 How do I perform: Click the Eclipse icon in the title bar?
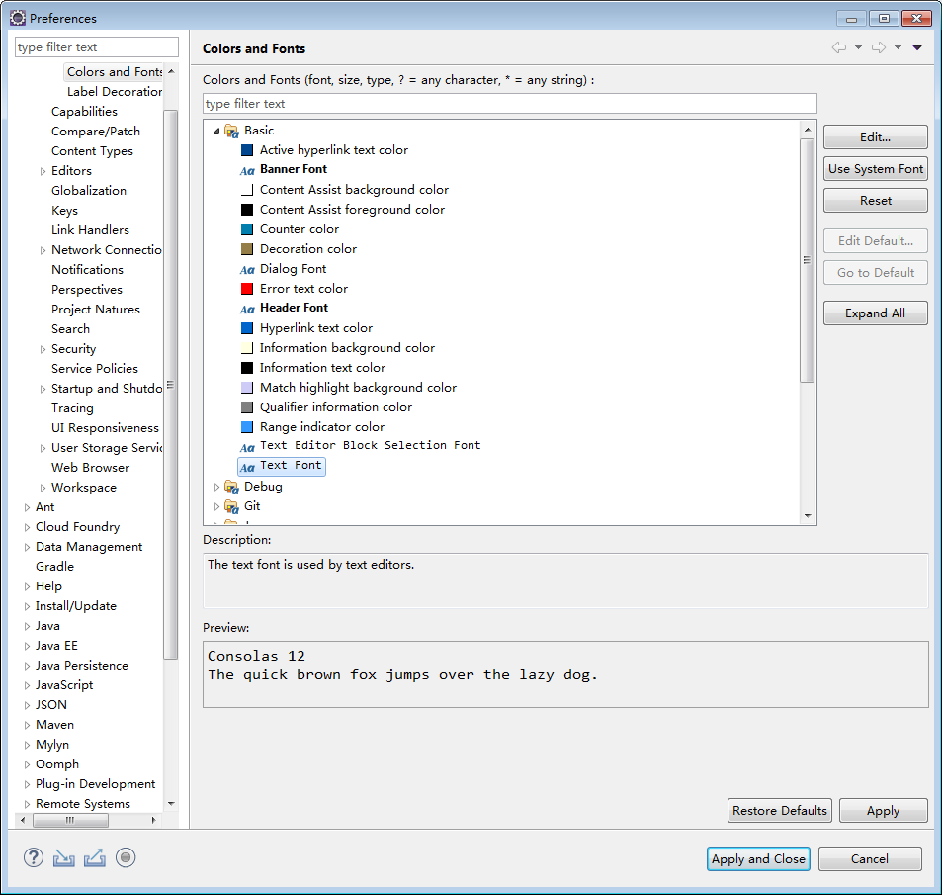click(x=18, y=18)
